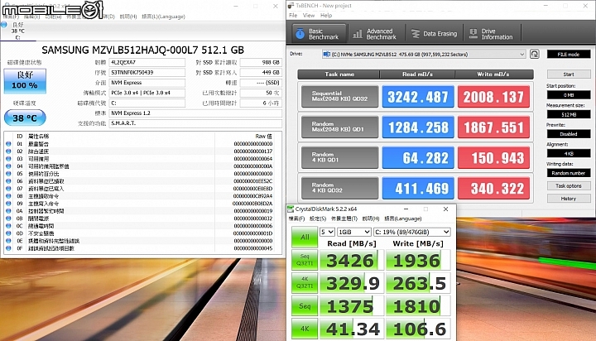596x341 pixels.
Task: Click the 38 °C temperature button
Action: coord(25,118)
